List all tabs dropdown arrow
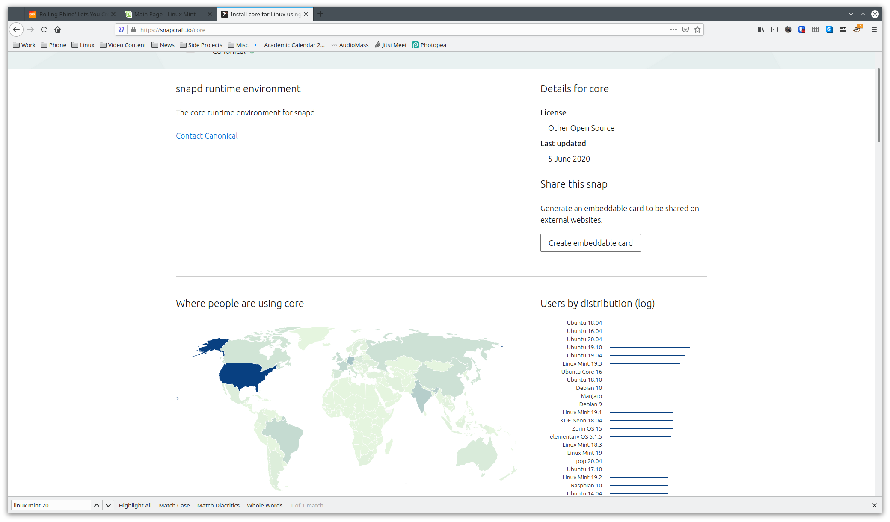The image size is (890, 522). pos(851,14)
